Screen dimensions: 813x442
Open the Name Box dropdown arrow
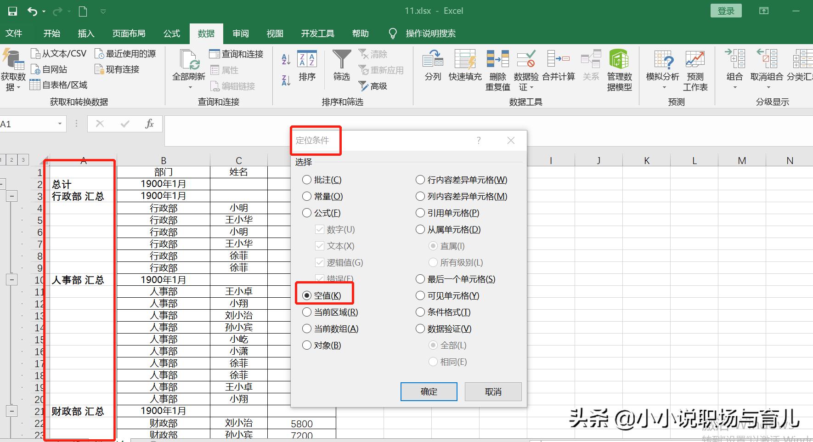59,124
